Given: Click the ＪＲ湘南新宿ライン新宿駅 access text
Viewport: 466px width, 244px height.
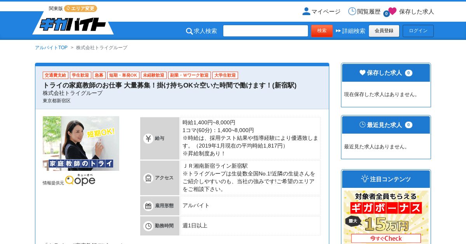Looking at the screenshot, I should tap(215, 166).
